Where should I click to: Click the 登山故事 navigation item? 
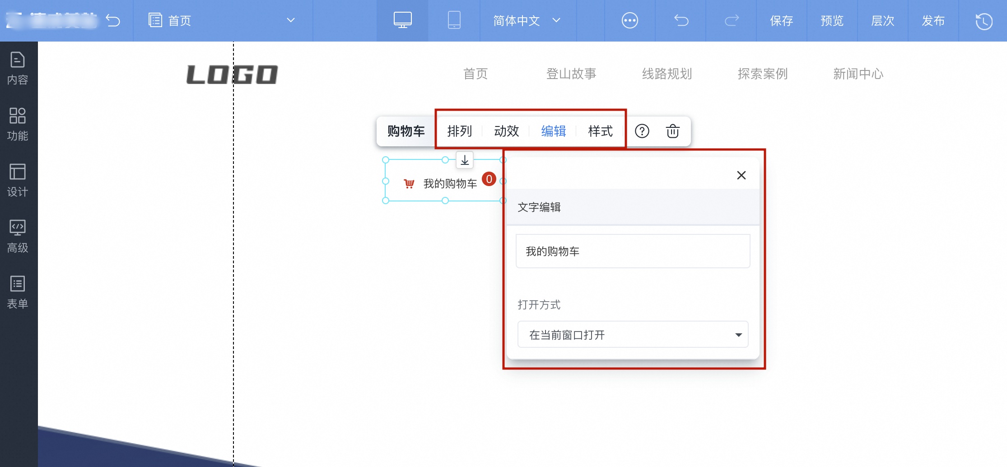coord(571,74)
